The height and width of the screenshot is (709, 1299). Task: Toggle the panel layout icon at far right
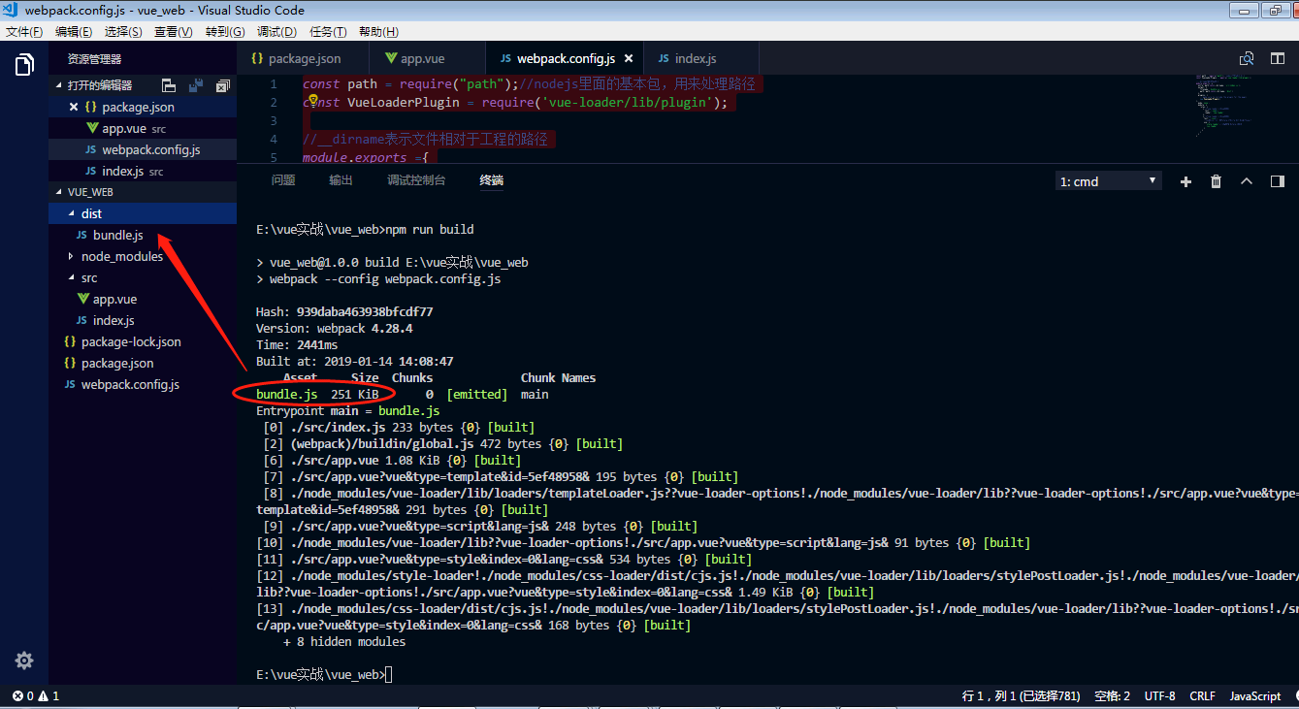(1277, 180)
